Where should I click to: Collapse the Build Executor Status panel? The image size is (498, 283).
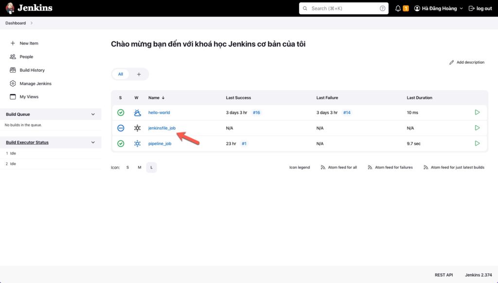93,142
